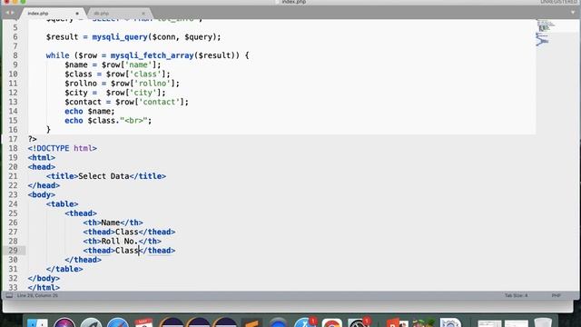Open Safari from the Dock
Screen dimensions: 581x327
click(x=118, y=322)
